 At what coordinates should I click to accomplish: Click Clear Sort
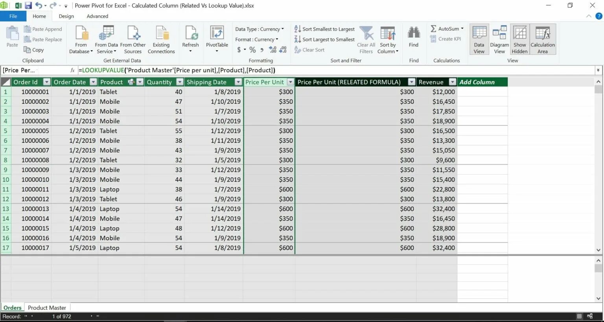309,50
